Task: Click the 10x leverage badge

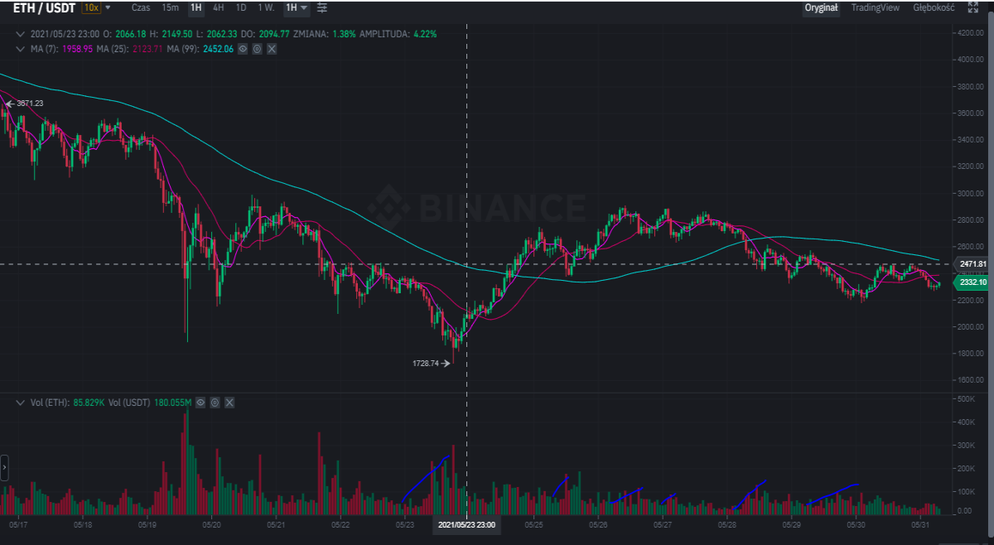Action: click(x=90, y=8)
